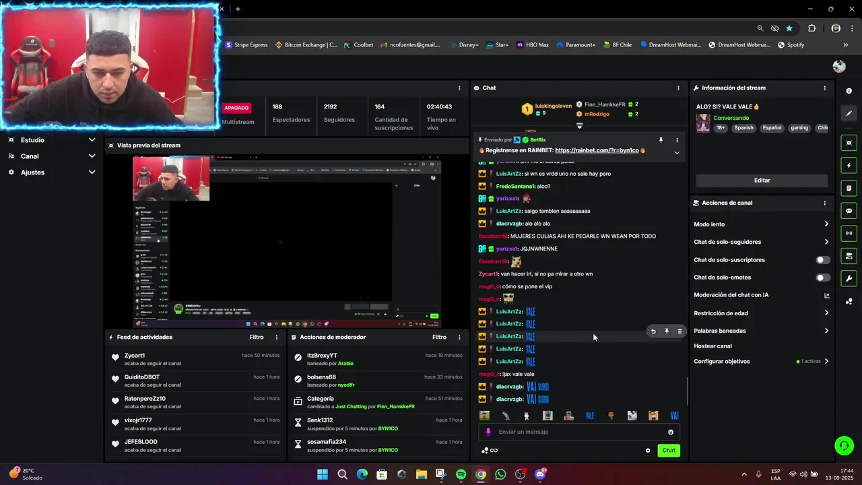
Task: Click the wrench icon in right sidebar
Action: (849, 279)
